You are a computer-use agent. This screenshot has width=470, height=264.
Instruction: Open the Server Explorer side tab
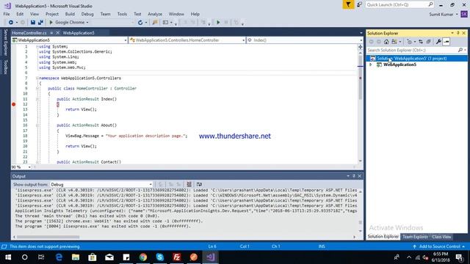pos(5,43)
